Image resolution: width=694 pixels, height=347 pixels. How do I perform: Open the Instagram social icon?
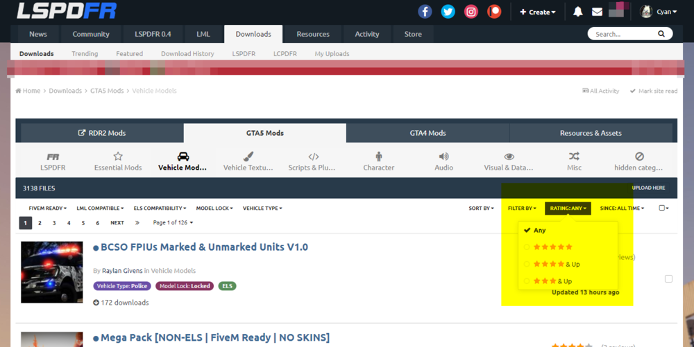tap(471, 12)
